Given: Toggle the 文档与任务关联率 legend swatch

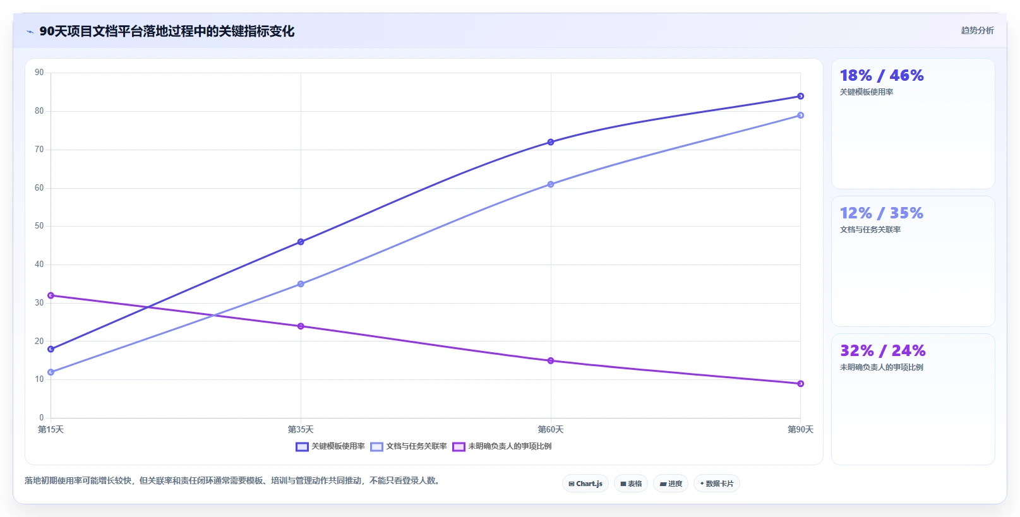Looking at the screenshot, I should [377, 447].
